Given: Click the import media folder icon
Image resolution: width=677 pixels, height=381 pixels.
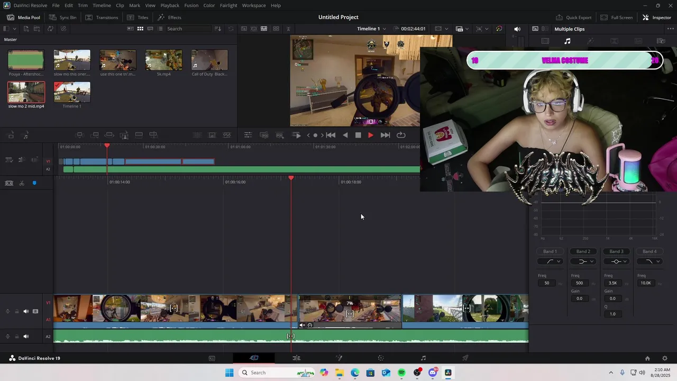Looking at the screenshot, I should pos(38,29).
